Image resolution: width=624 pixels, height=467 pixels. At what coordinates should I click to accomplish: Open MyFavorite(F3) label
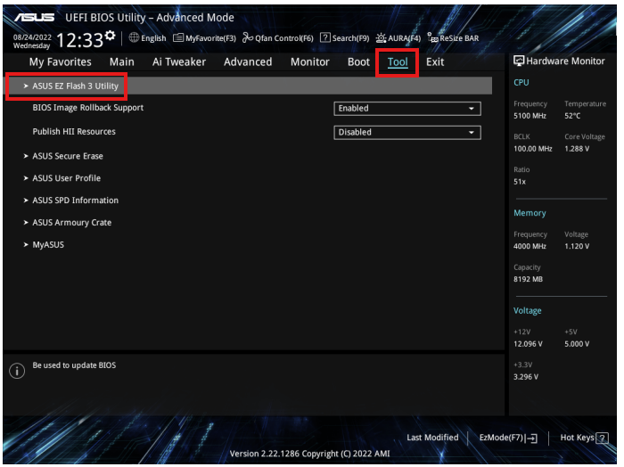tap(210, 38)
